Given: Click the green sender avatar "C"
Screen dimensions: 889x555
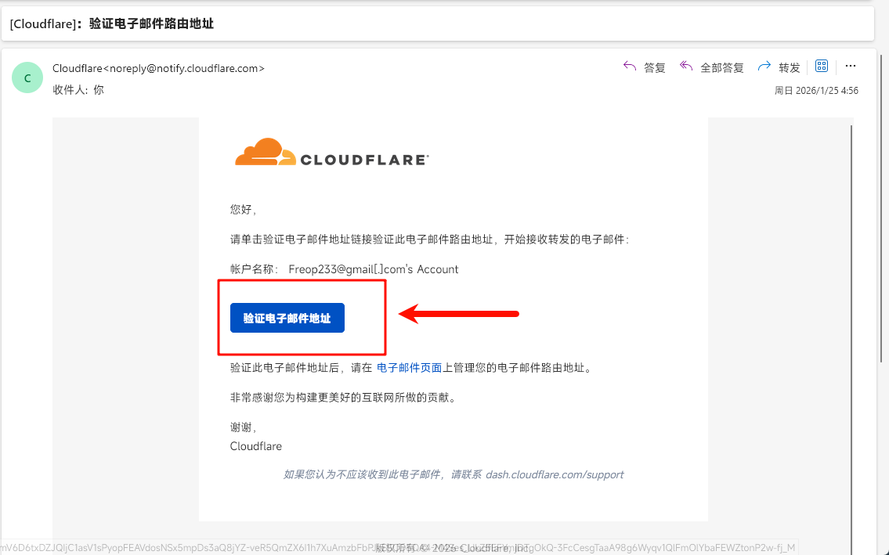Looking at the screenshot, I should tap(27, 78).
